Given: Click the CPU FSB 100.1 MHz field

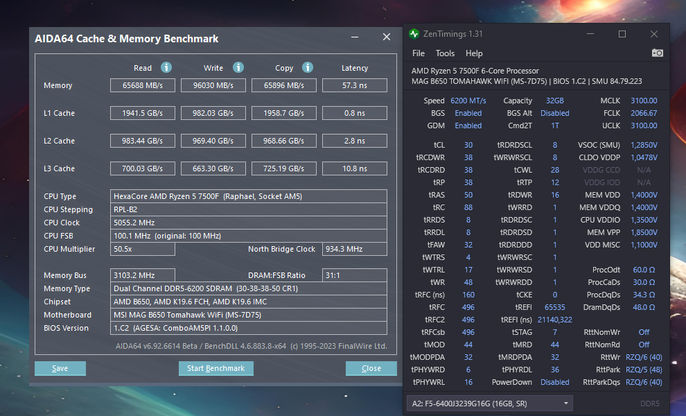Looking at the screenshot, I should (249, 236).
